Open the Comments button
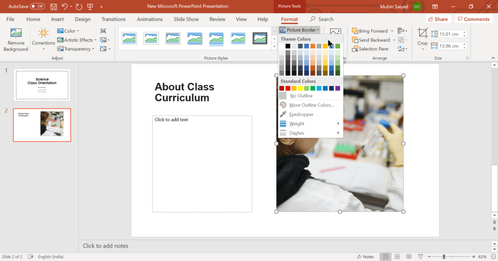 (x=473, y=19)
